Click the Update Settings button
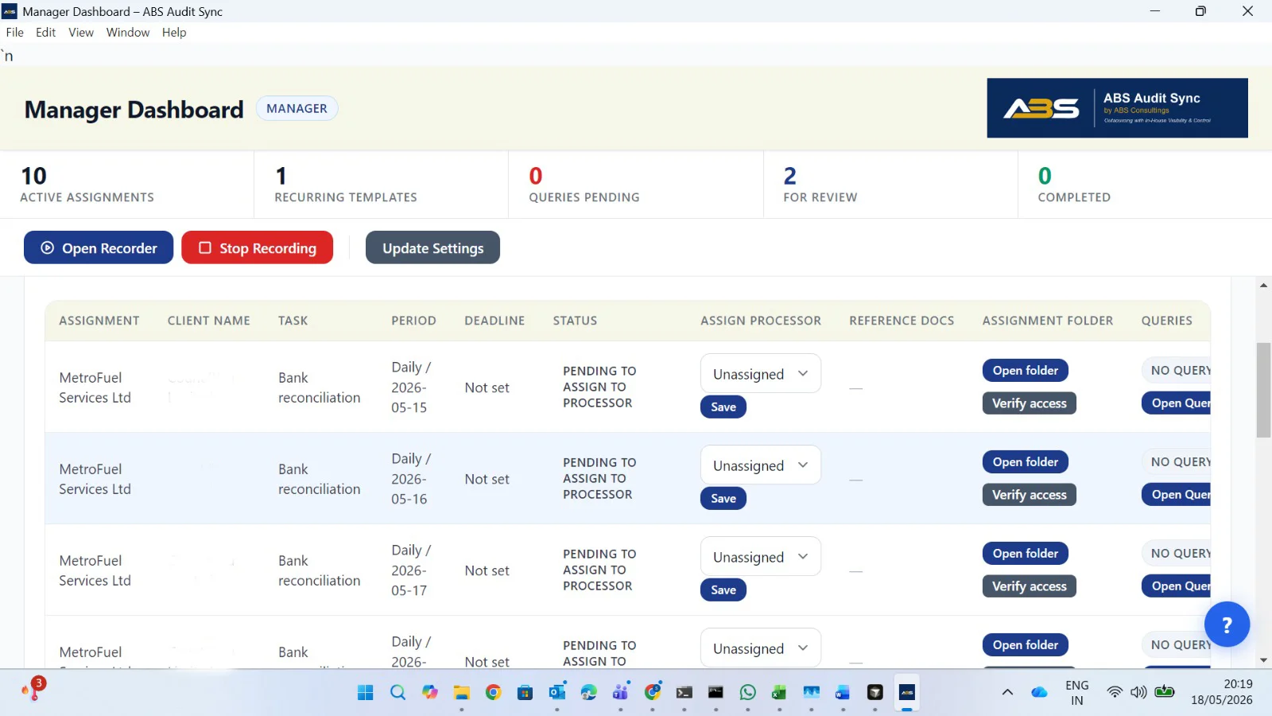 click(x=432, y=247)
